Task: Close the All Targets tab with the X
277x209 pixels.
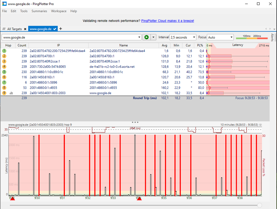Action: point(25,29)
